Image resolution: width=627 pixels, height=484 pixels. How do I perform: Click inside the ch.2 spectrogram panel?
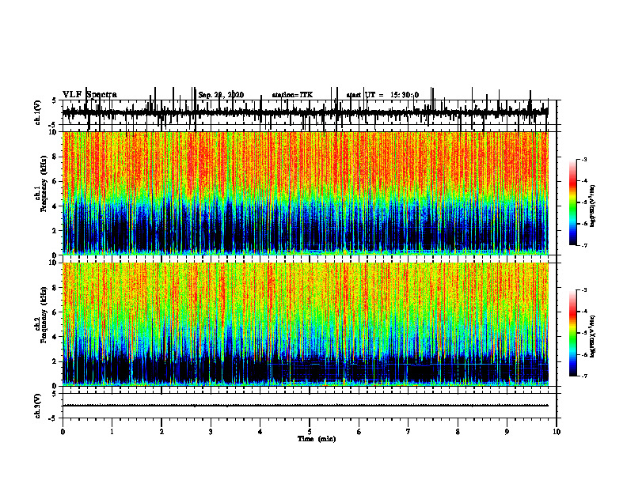(x=305, y=324)
